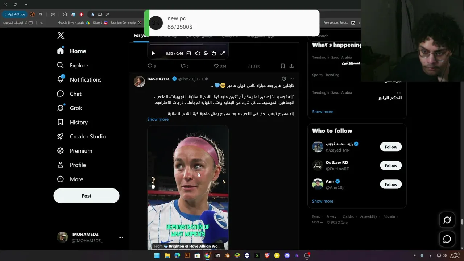Follow زايد محمد نجيب
This screenshot has width=464, height=261.
point(391,147)
